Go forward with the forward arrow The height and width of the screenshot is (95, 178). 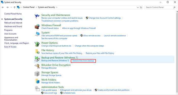(x=7, y=7)
